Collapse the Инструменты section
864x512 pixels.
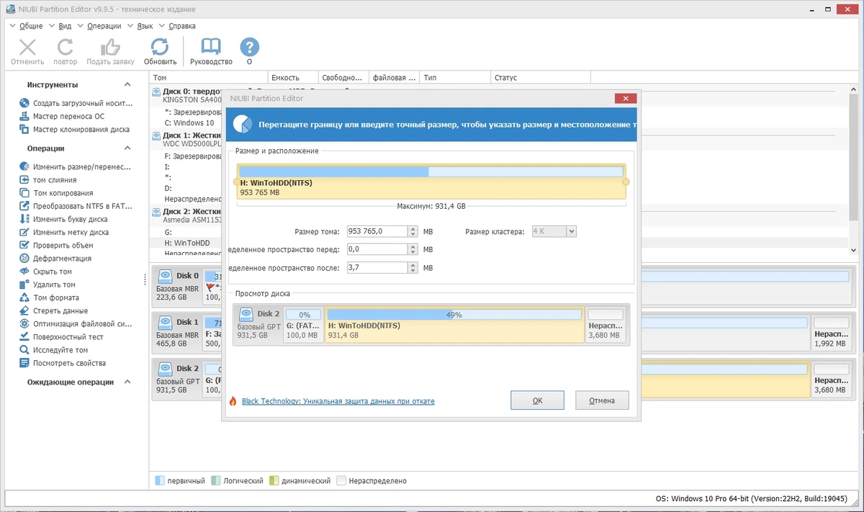[127, 84]
